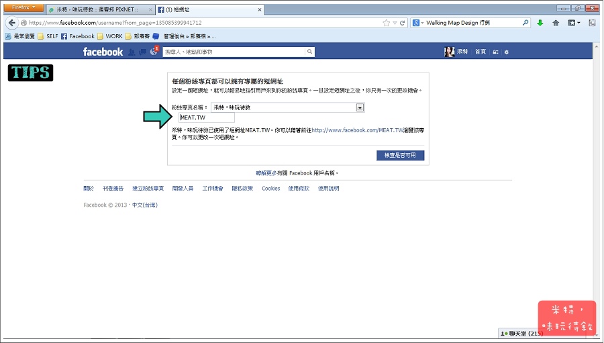Open the 開發人員 footer link

tap(183, 189)
